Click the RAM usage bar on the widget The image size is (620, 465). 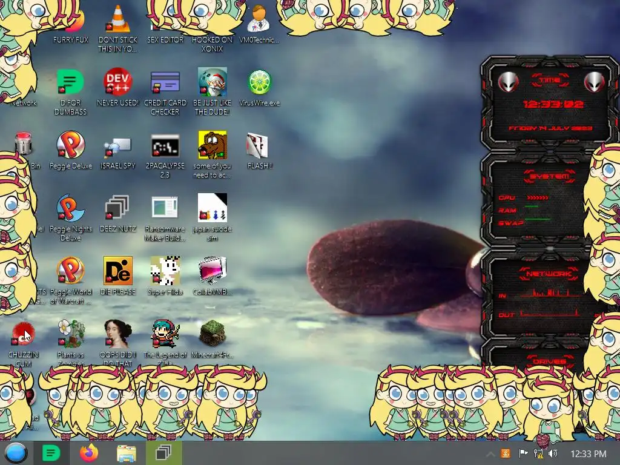(x=532, y=206)
